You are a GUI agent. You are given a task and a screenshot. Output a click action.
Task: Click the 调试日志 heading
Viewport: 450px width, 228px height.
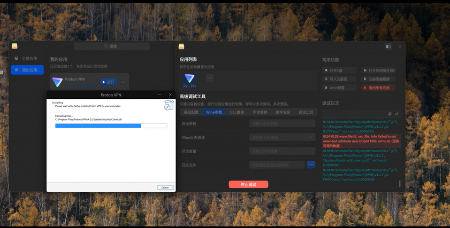pos(331,103)
